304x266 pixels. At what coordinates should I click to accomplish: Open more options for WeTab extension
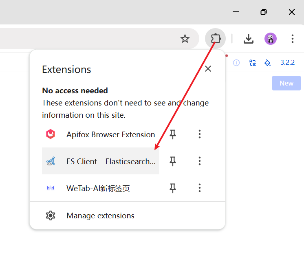click(x=200, y=188)
